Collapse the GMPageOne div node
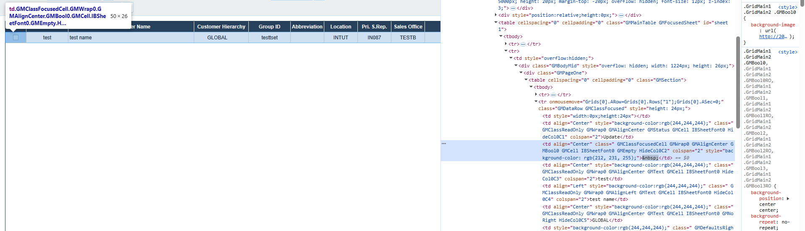 coord(521,73)
